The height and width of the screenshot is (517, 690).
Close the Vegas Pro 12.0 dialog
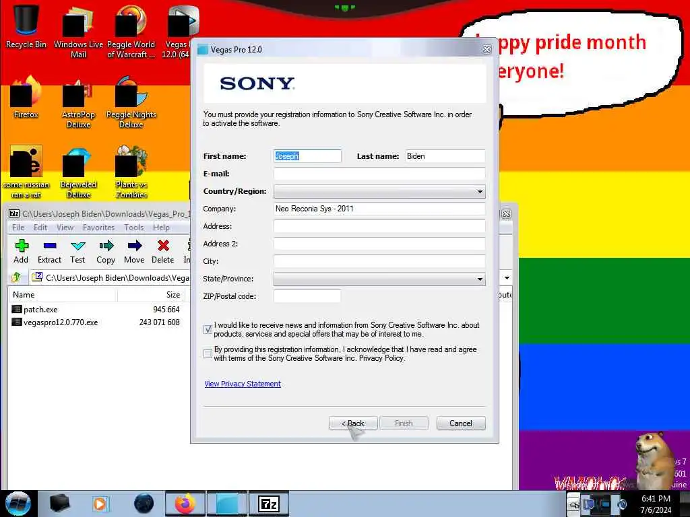click(x=487, y=50)
